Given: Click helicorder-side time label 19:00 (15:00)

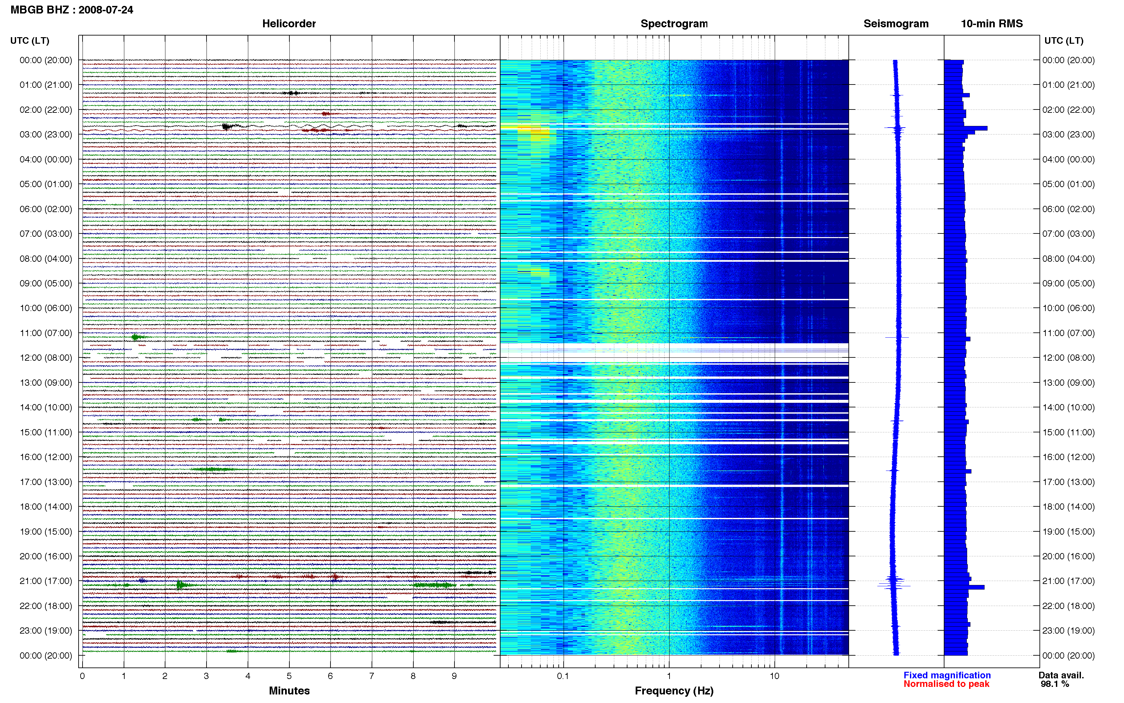Looking at the screenshot, I should tap(46, 531).
